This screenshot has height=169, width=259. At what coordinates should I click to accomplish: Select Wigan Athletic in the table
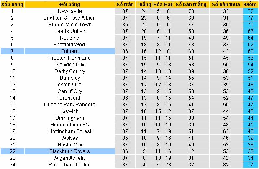coord(70,158)
